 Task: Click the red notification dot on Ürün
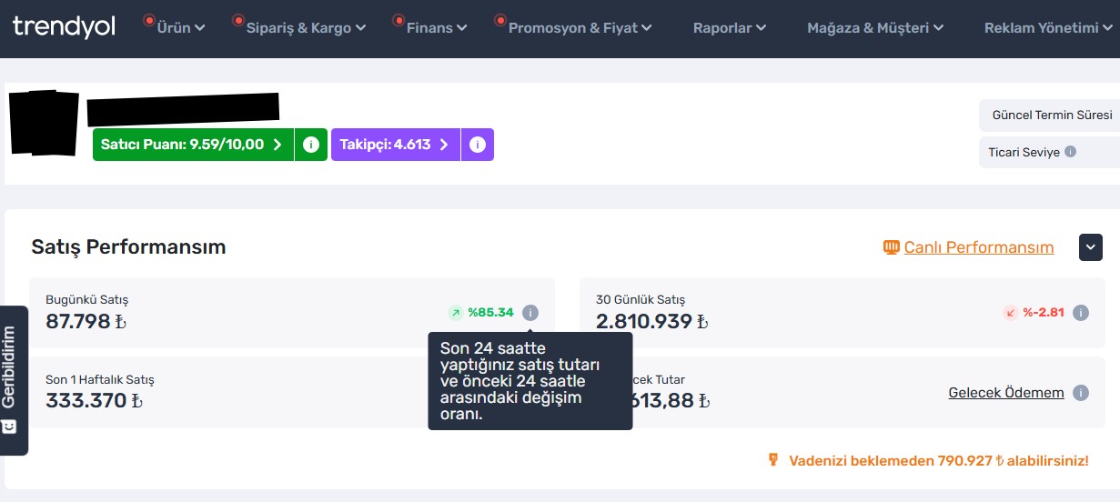click(x=149, y=19)
